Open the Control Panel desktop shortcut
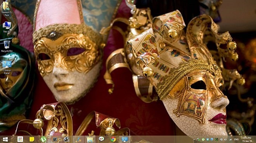Image resolution: width=256 pixels, height=143 pixels. (x=7, y=67)
